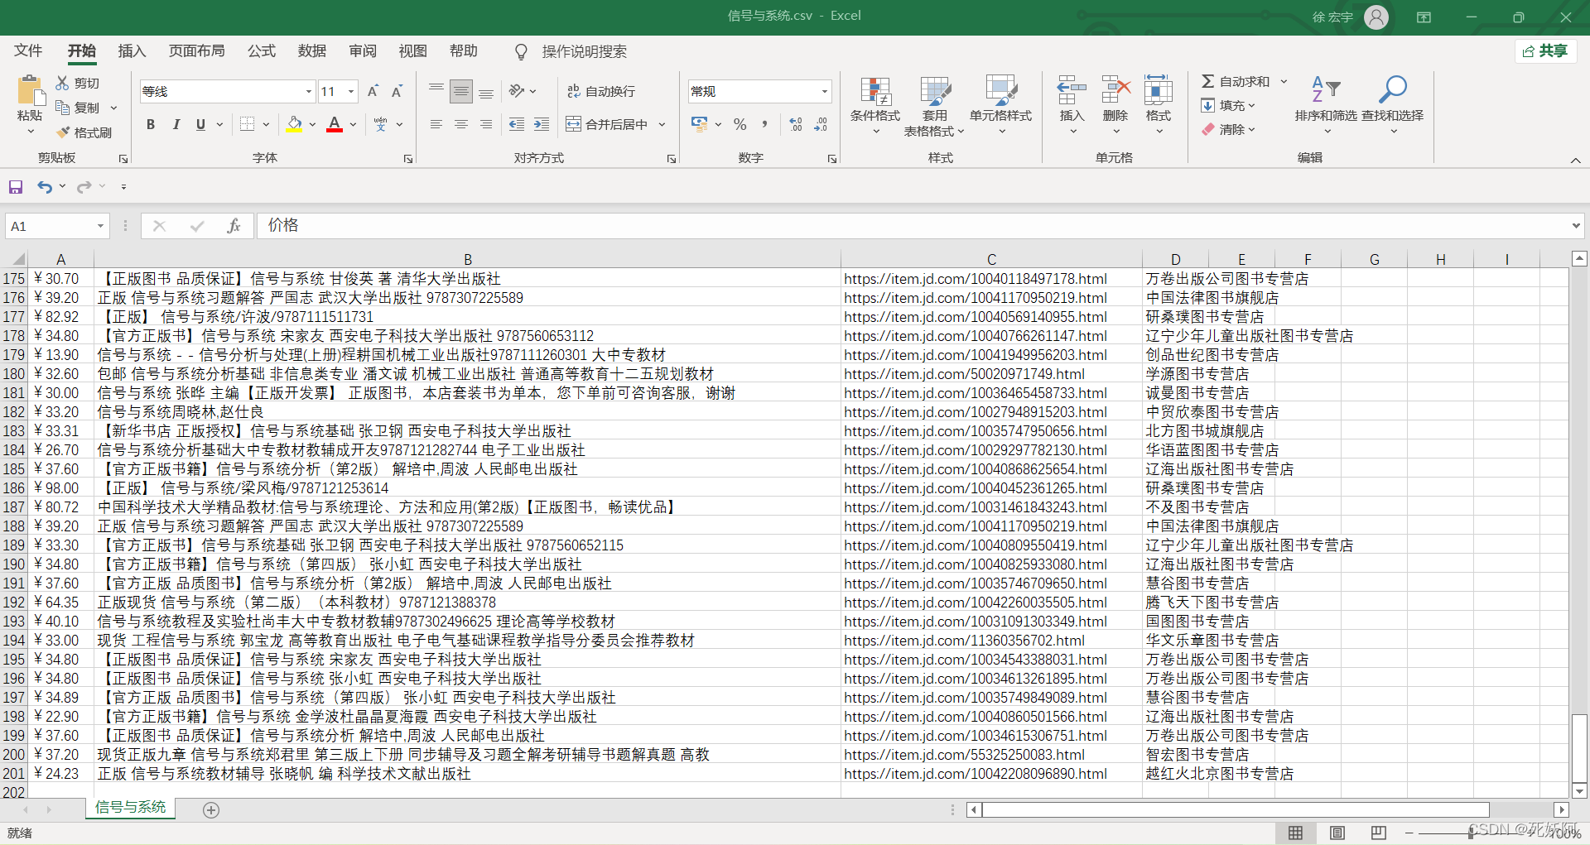This screenshot has width=1590, height=845.
Task: Increase indent icon
Action: coord(541,124)
